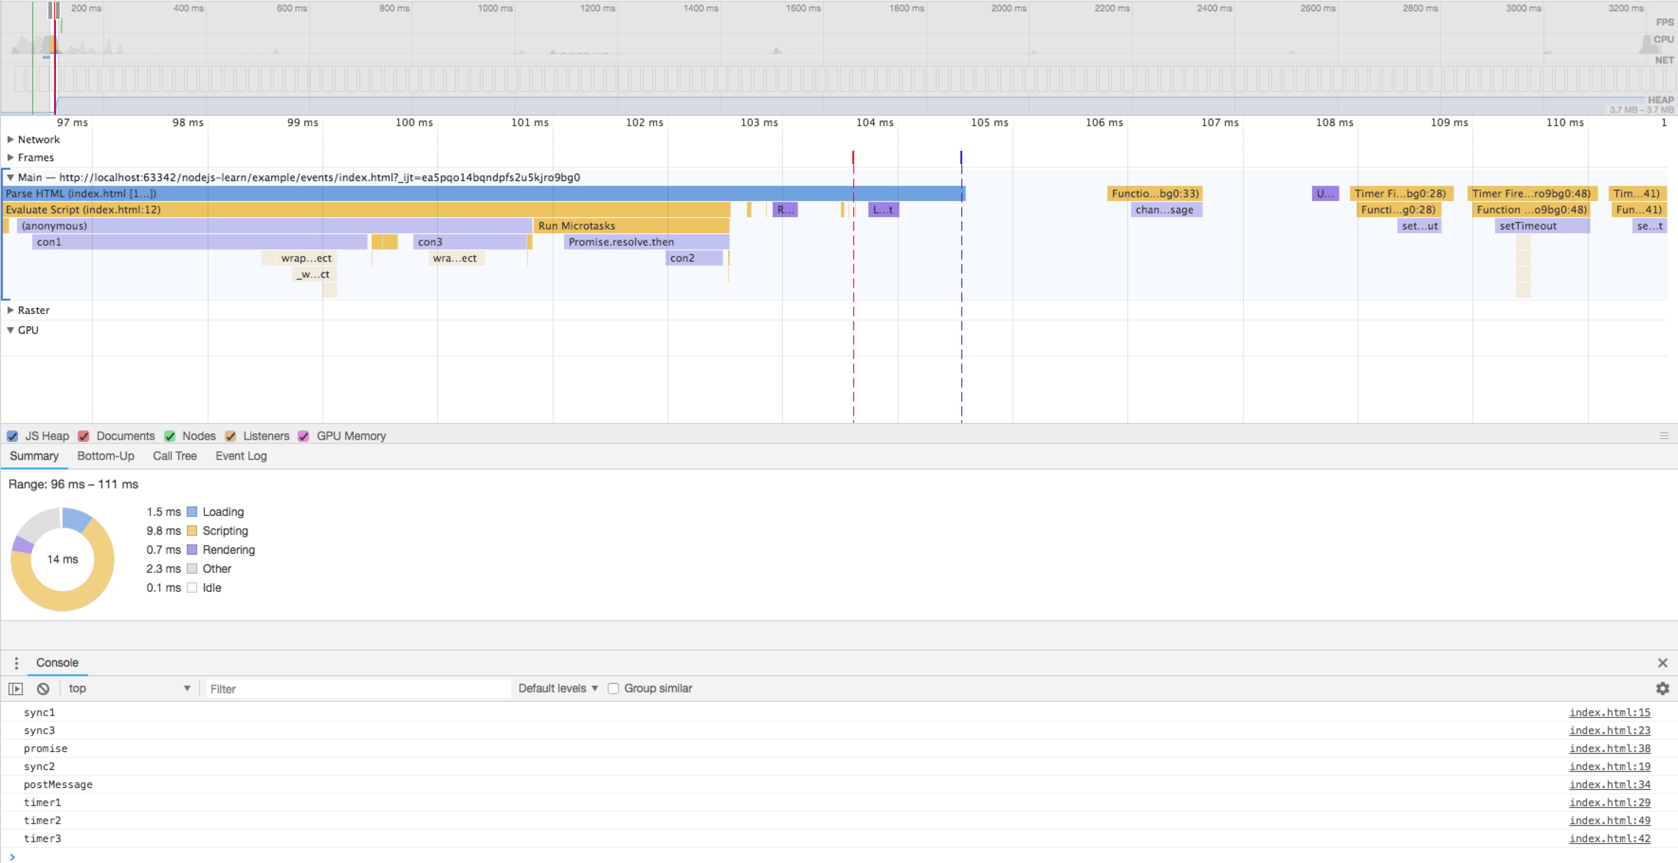Collapse the GPU track

[x=10, y=330]
